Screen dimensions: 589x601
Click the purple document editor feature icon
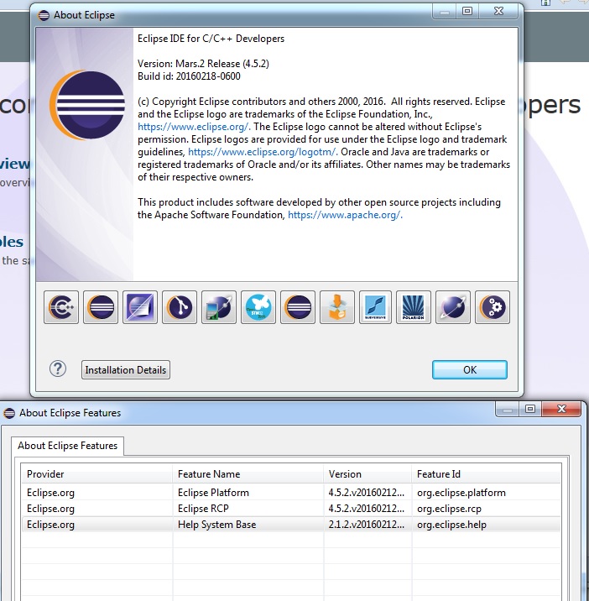[x=140, y=307]
